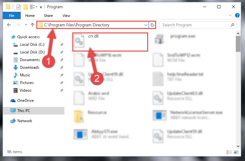Unpin Downloads from Quick access

click(62, 67)
